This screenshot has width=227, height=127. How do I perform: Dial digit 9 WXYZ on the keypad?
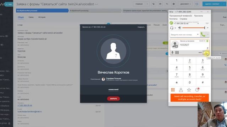(203, 75)
